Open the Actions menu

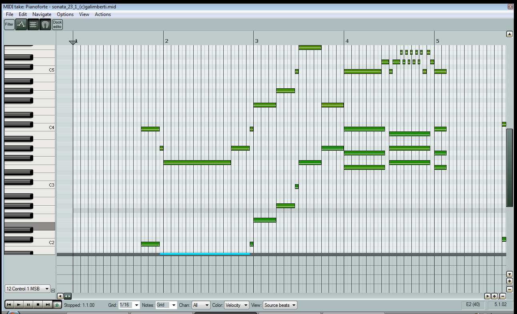(103, 14)
